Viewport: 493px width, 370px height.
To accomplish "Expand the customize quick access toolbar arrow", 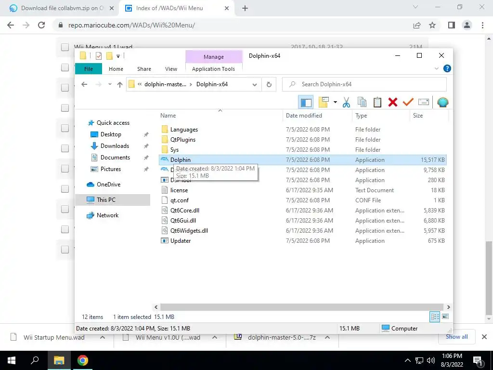I will pos(118,56).
